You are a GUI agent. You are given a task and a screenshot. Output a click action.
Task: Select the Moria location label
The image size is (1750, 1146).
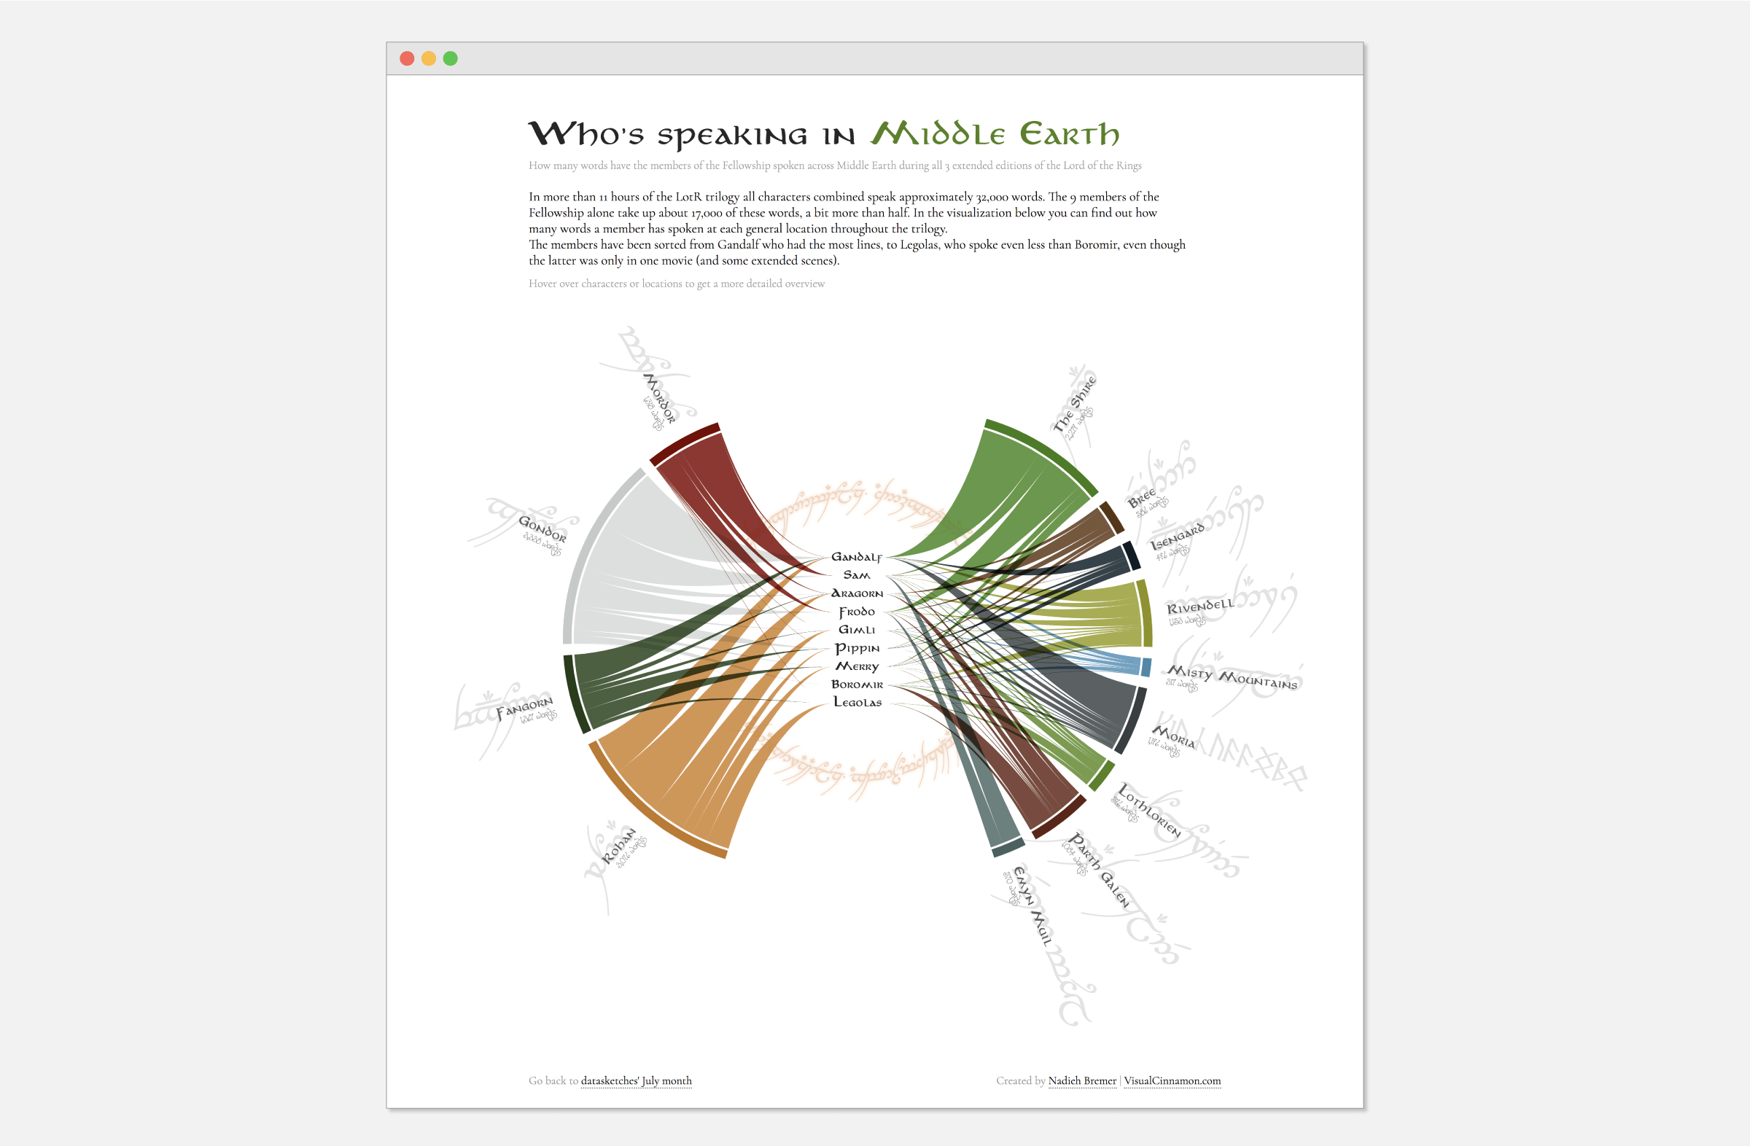point(1173,737)
